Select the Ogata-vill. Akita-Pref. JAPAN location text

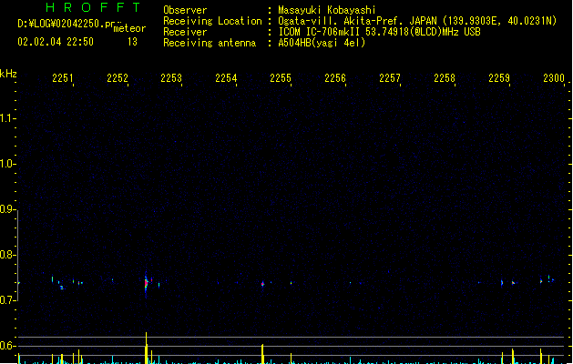click(x=417, y=21)
